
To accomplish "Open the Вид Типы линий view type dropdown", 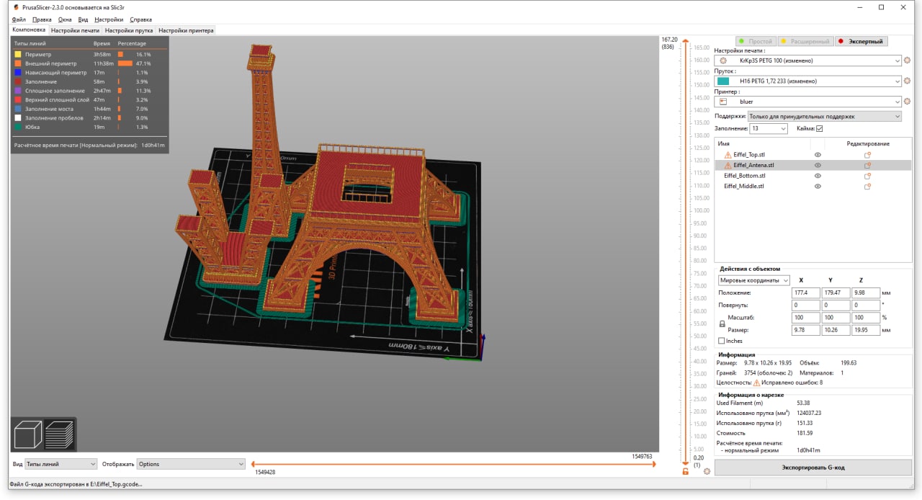I will coord(61,464).
